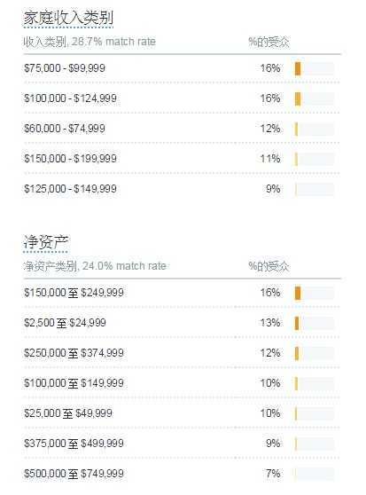
Task: Click the bar for $100,000 - $124,999 income
Action: coord(315,98)
